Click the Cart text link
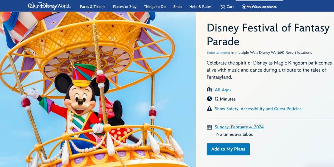Viewport: 334px width, 167px height. pos(230,7)
